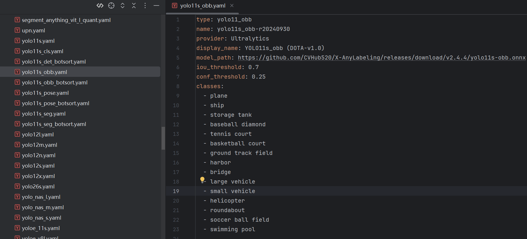Click the display_name value 'YOLO11s_obb (DOTA-v1.0)'

tap(285, 48)
